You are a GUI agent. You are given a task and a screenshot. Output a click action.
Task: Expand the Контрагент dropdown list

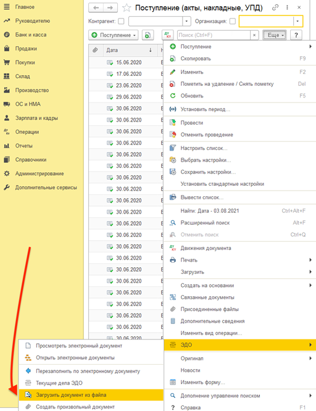point(186,21)
